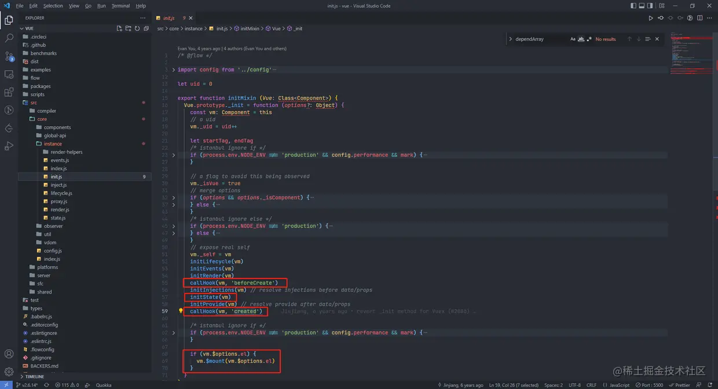Close the find widget

(657, 39)
